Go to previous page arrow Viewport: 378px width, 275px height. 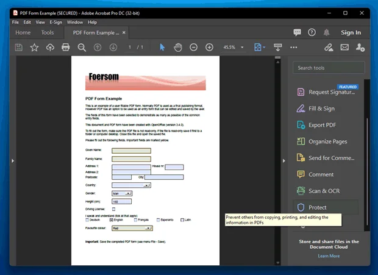(98, 47)
